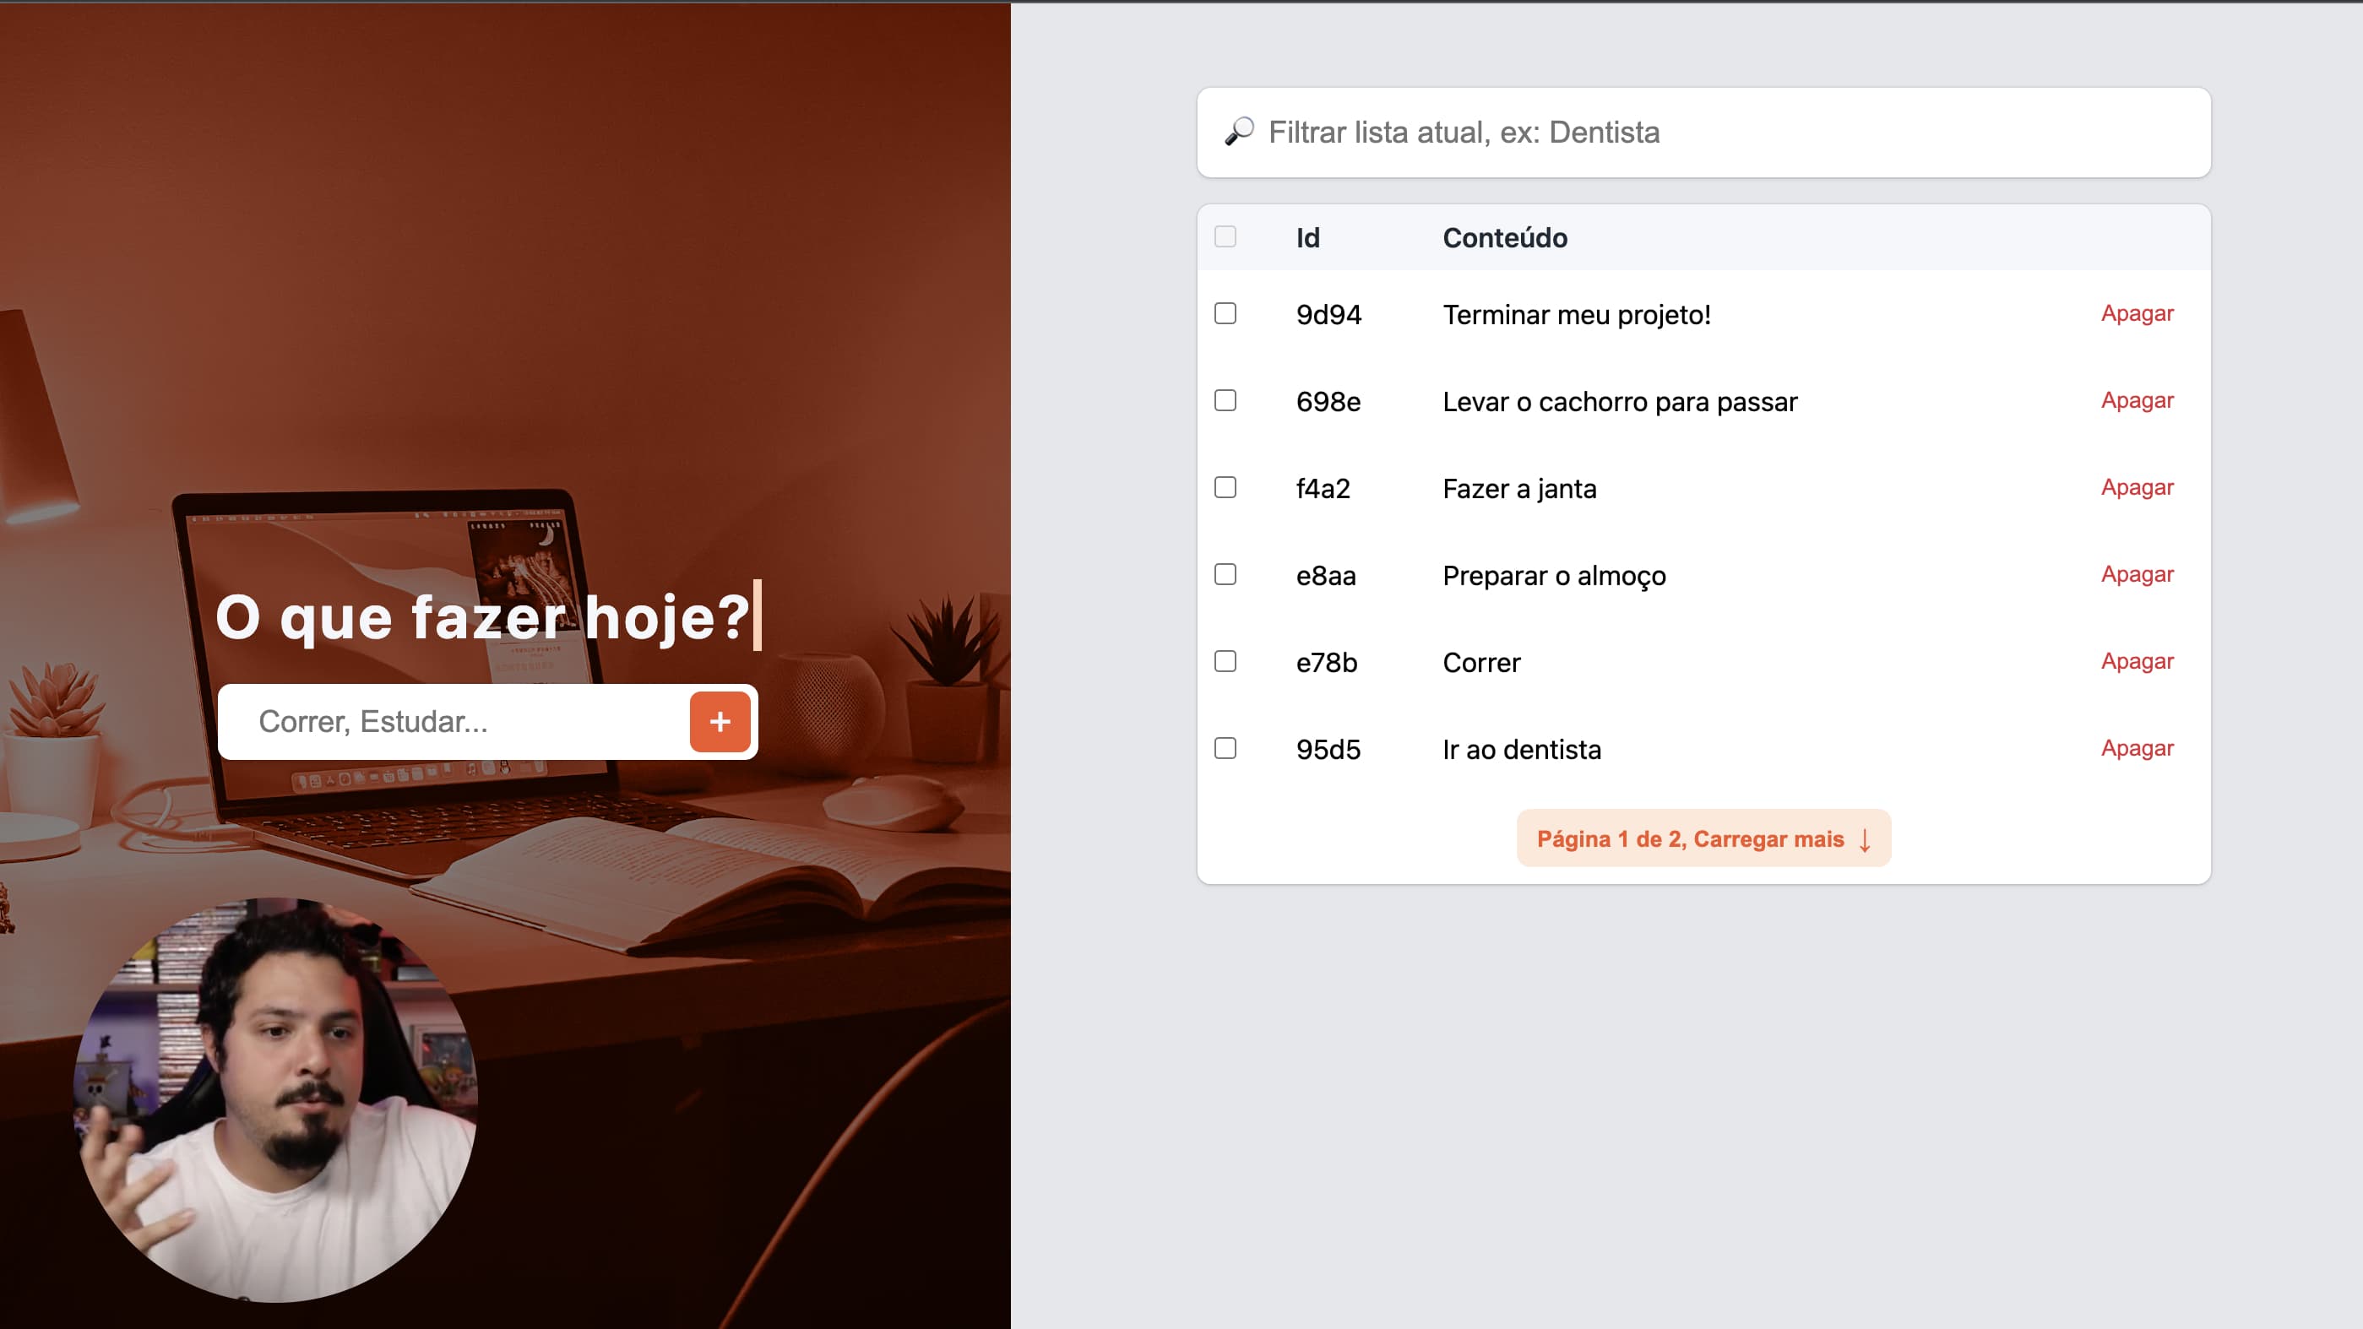The width and height of the screenshot is (2363, 1329).
Task: Click the plus icon to add a task
Action: (720, 722)
